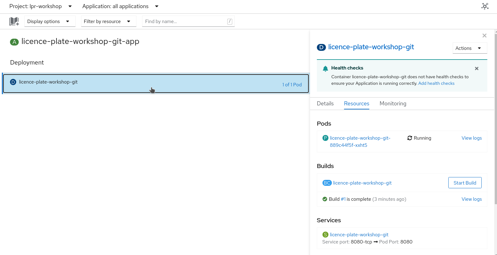
Task: Click the green build complete check icon
Action: pyautogui.click(x=325, y=199)
